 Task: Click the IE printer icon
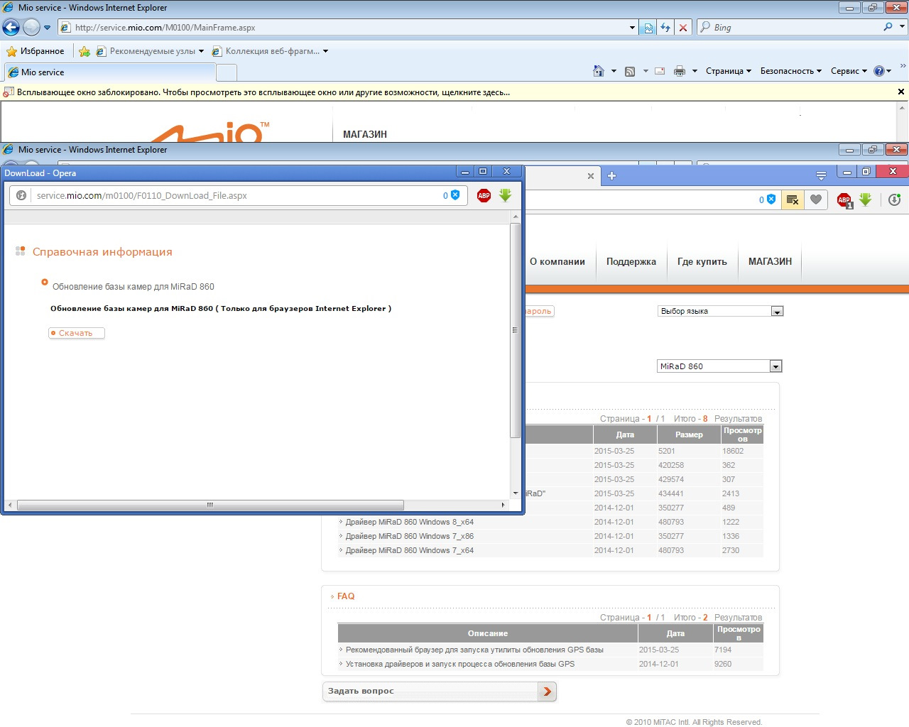click(680, 71)
